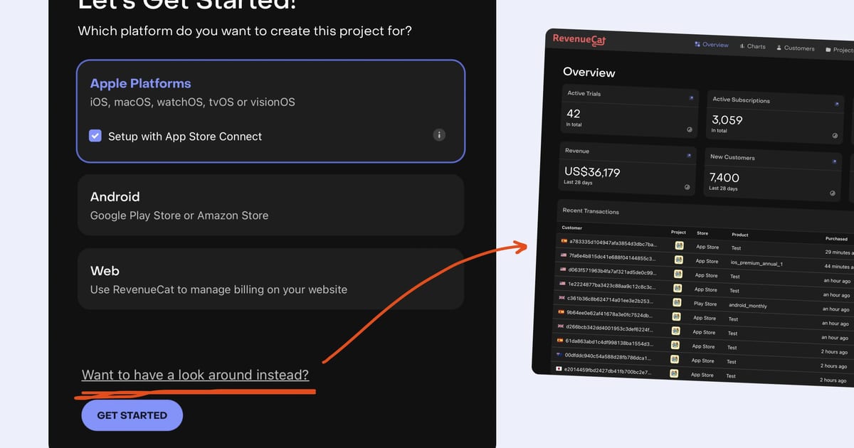Viewport: 854px width, 448px height.
Task: Click the 3,059 active subscriptions value
Action: pos(727,120)
